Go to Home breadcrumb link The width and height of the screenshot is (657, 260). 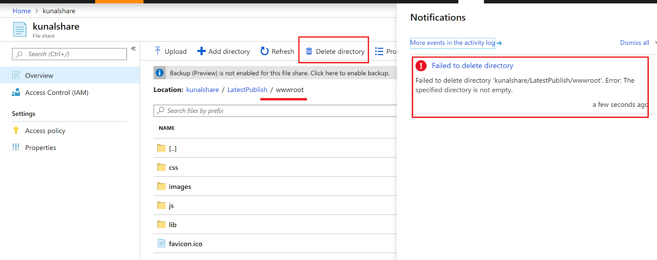[22, 11]
